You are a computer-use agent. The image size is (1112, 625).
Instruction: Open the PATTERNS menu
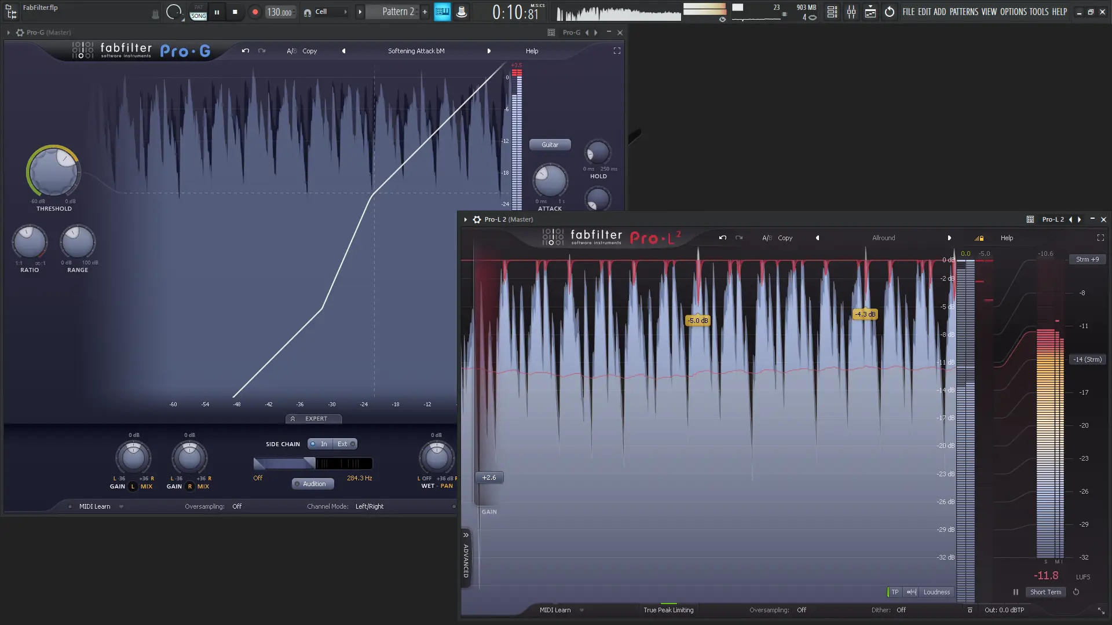coord(963,12)
